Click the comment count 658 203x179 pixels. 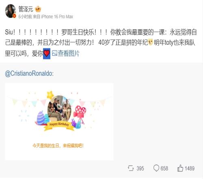[x=164, y=168]
